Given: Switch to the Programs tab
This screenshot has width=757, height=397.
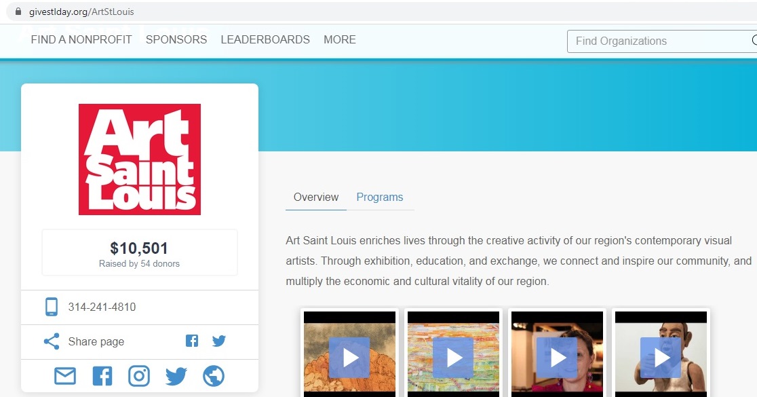Looking at the screenshot, I should [x=380, y=197].
